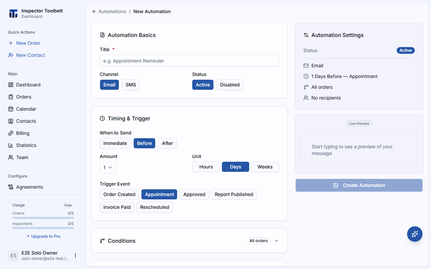Focus the Title input field
Viewport: 431px width, 269px height.
pos(189,61)
